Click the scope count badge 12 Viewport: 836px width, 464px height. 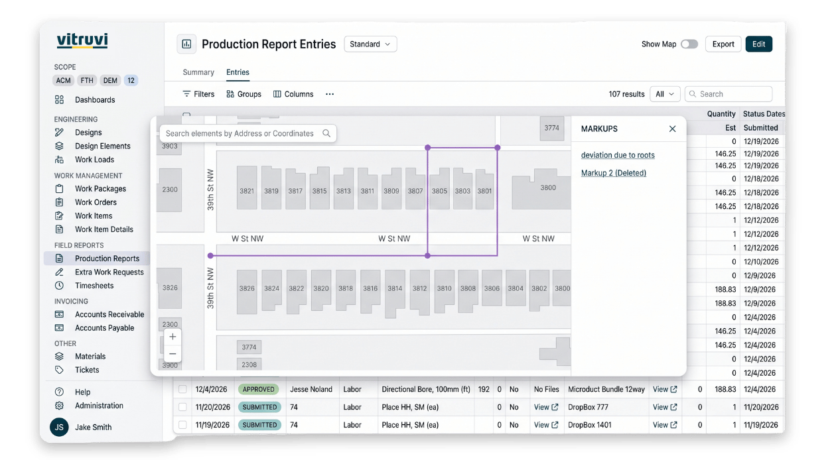click(131, 81)
